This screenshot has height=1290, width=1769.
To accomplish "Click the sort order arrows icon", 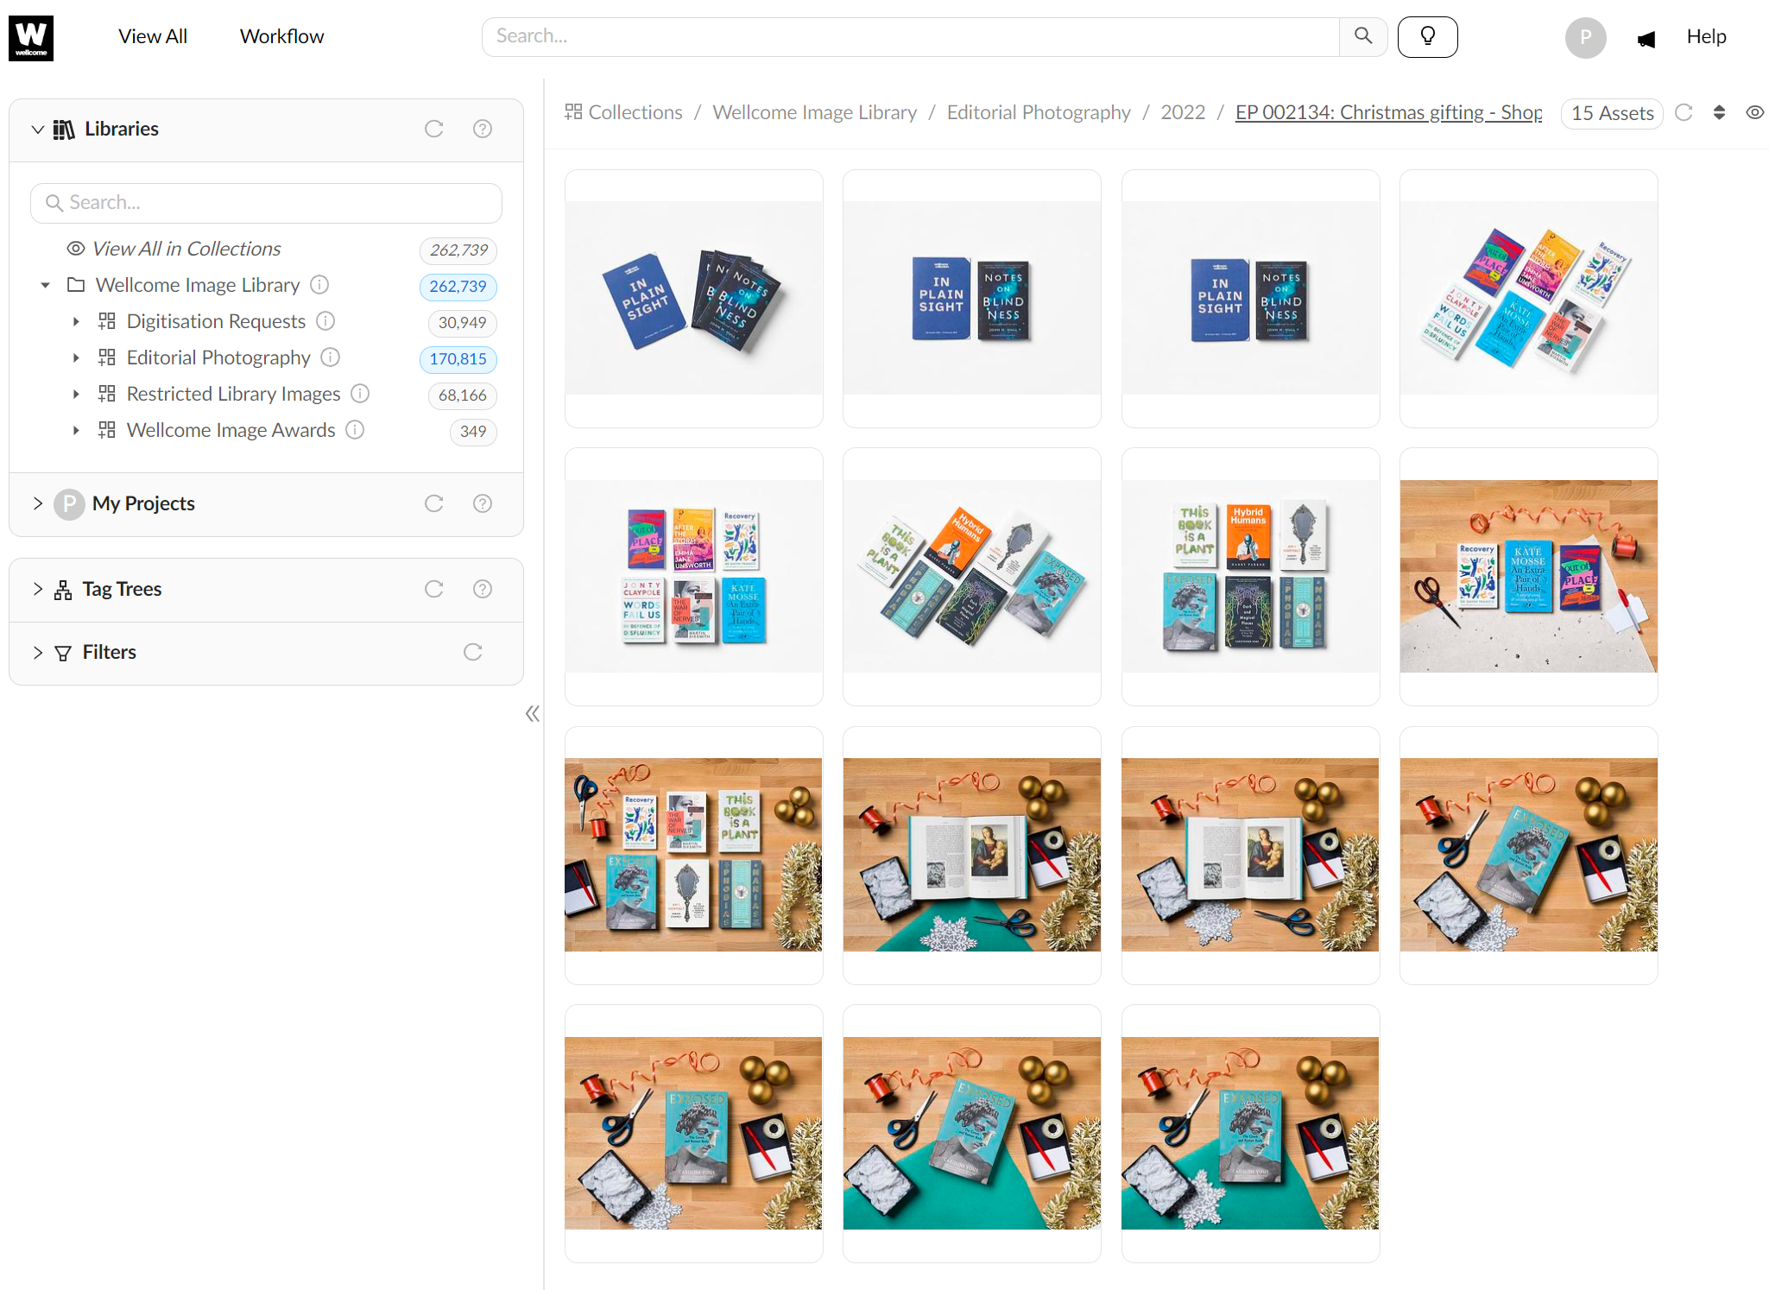I will pos(1719,112).
